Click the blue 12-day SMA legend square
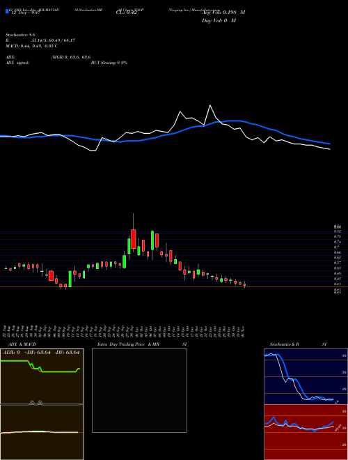Screen dimensions: 348x460 7,12
